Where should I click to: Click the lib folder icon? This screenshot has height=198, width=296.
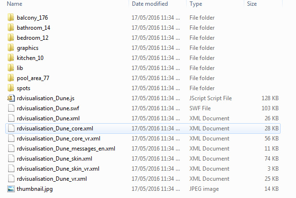(x=11, y=68)
